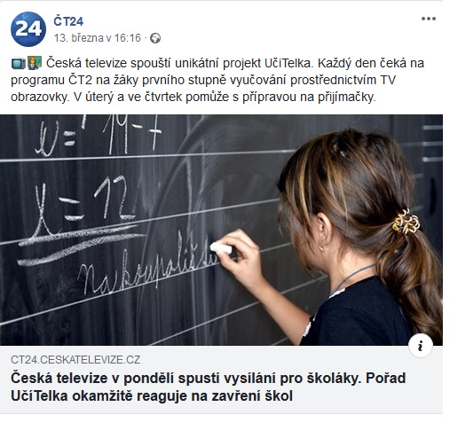This screenshot has width=458, height=438.
Task: Open the chalkboard girl article thumbnail
Action: (221, 230)
